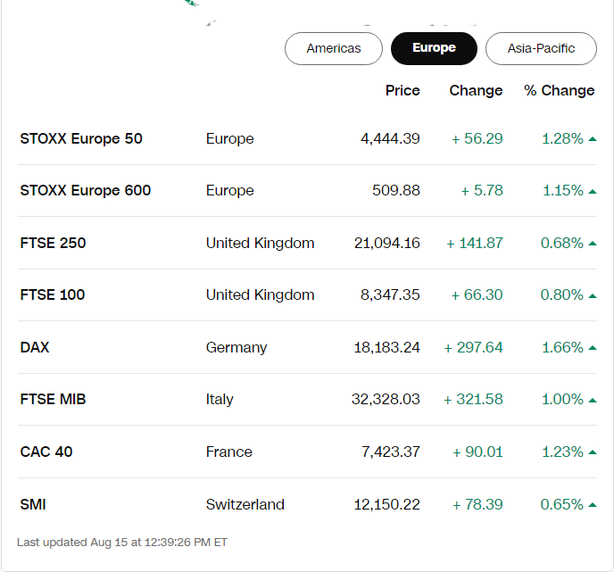The image size is (614, 572).
Task: Open the FTSE 250 index
Action: pos(53,243)
